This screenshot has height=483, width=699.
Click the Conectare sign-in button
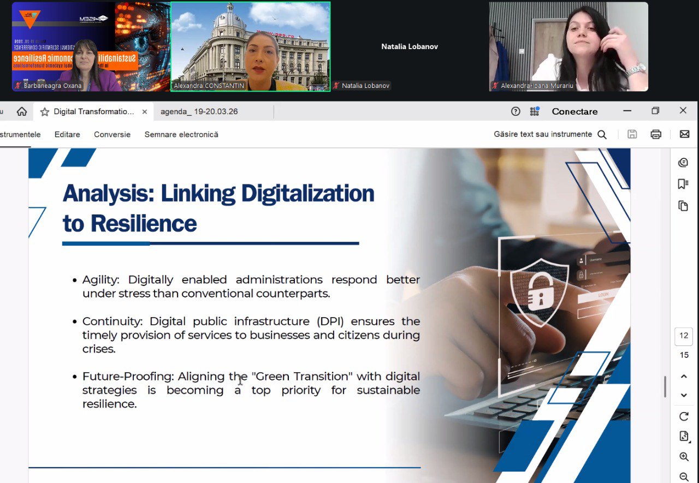pos(574,111)
